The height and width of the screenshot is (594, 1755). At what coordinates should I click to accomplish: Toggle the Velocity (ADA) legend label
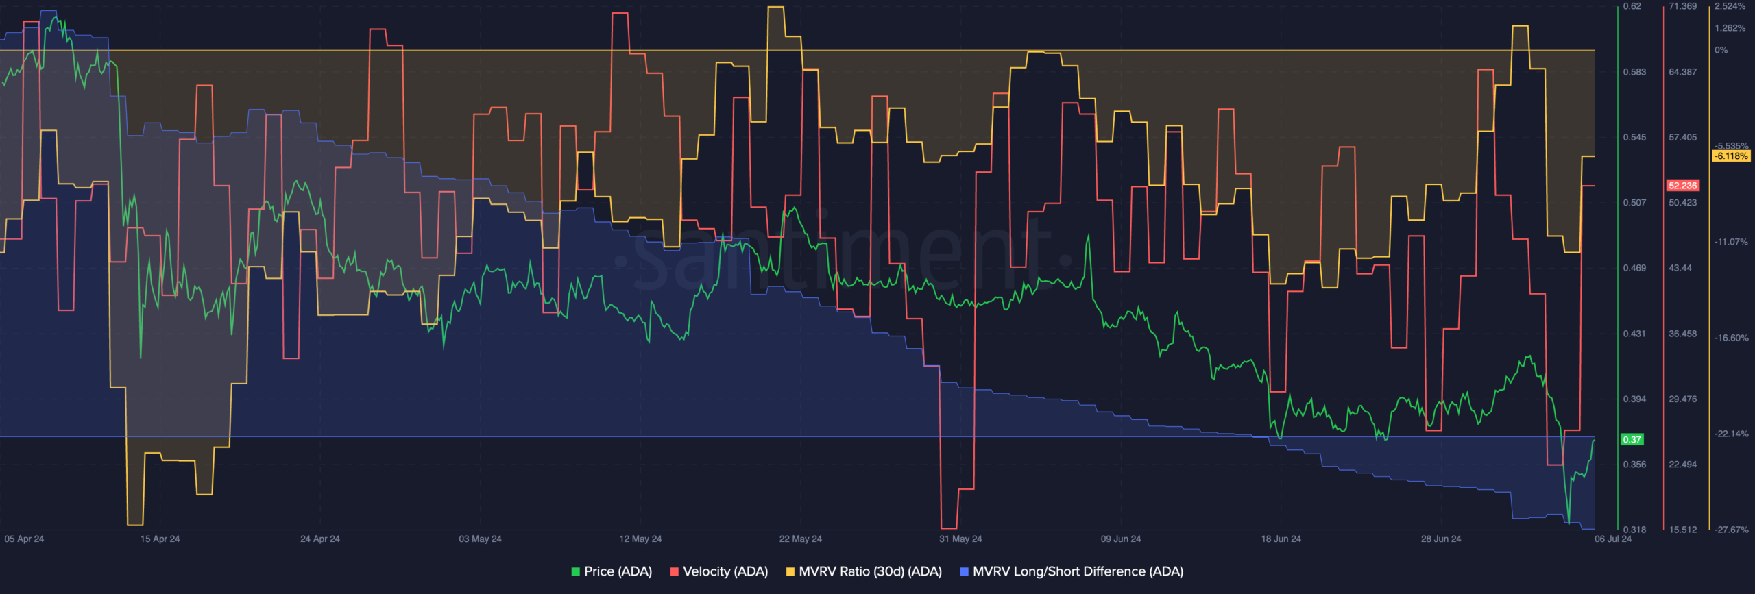(725, 571)
